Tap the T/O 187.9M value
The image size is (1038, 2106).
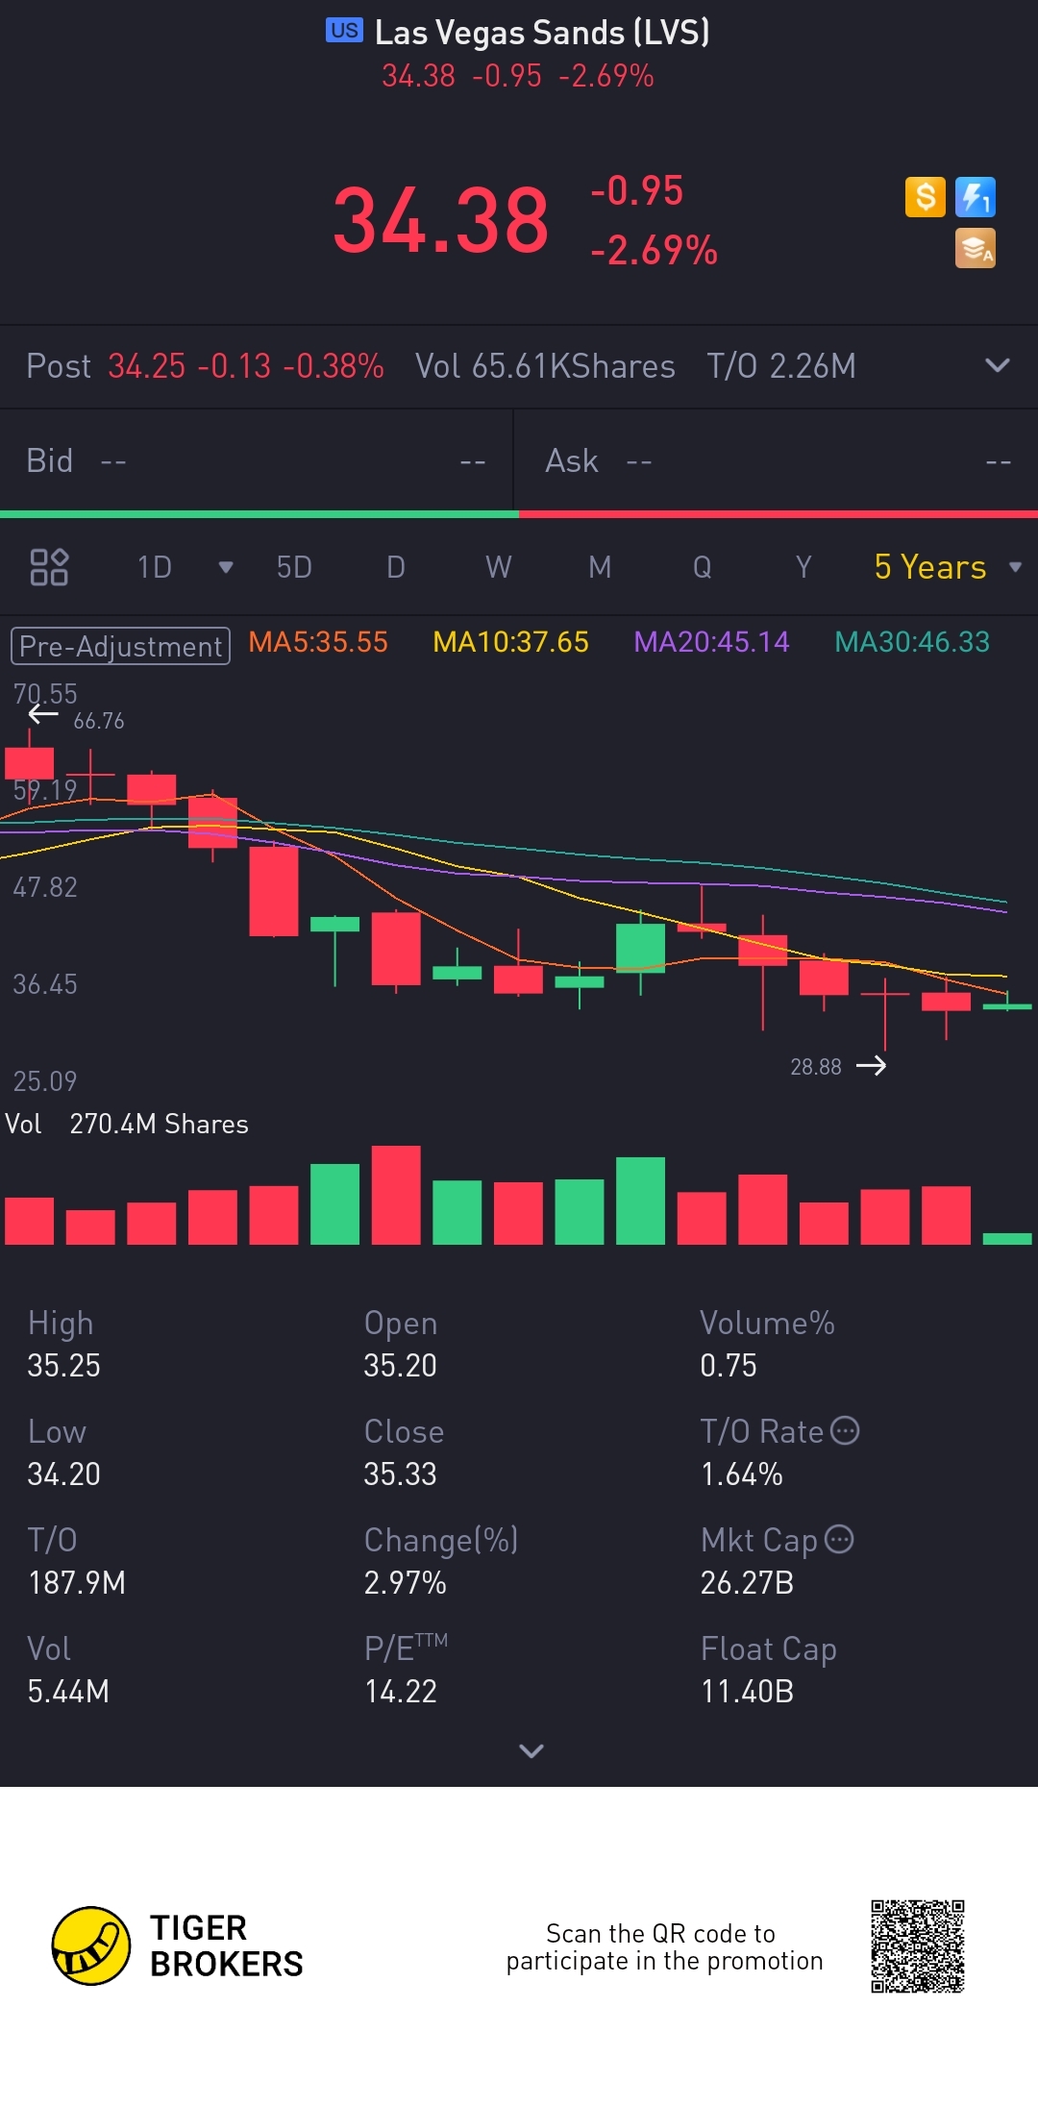(77, 1582)
